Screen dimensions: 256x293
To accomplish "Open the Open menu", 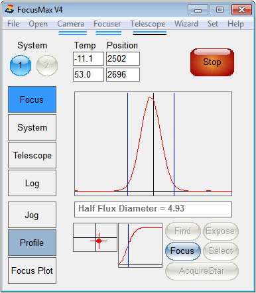I will (x=38, y=24).
